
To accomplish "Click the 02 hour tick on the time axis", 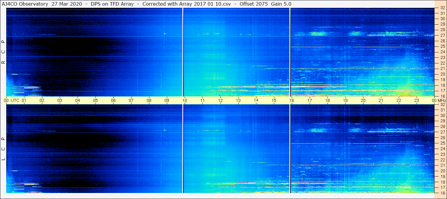I will pyautogui.click(x=42, y=100).
